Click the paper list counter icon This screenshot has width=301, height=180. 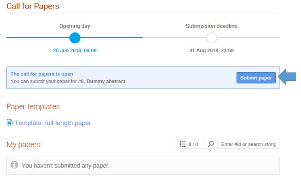tap(183, 144)
